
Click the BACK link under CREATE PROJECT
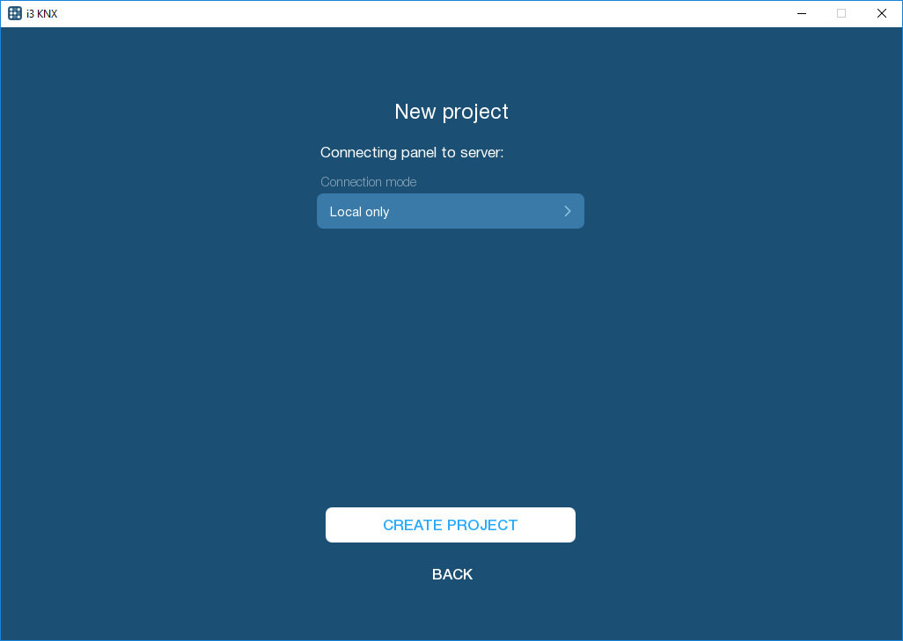452,574
